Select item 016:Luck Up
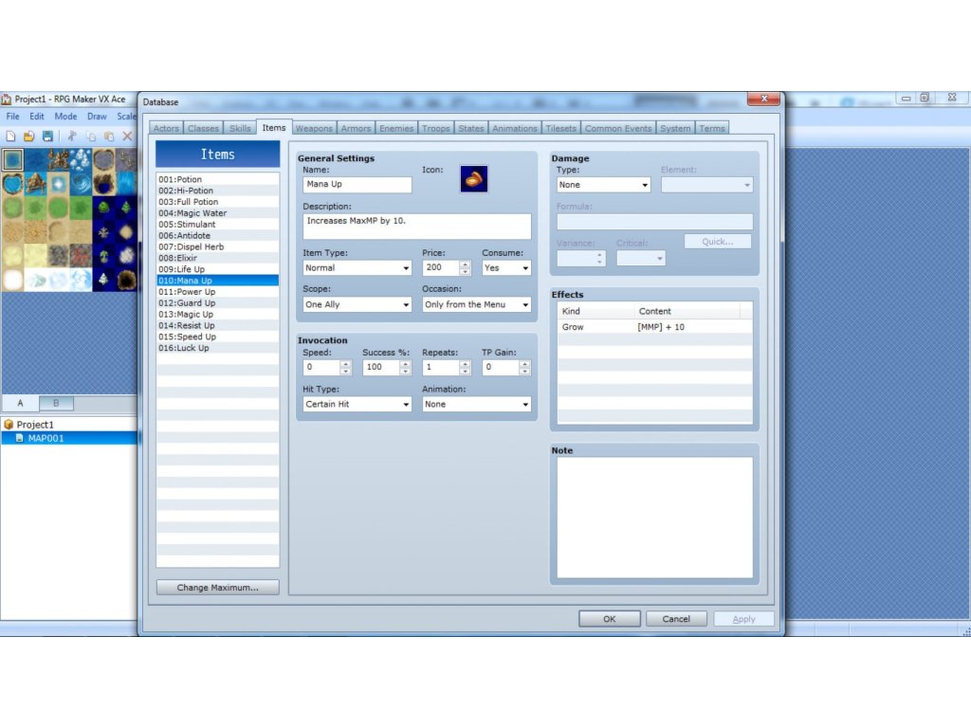The image size is (971, 728). point(217,348)
